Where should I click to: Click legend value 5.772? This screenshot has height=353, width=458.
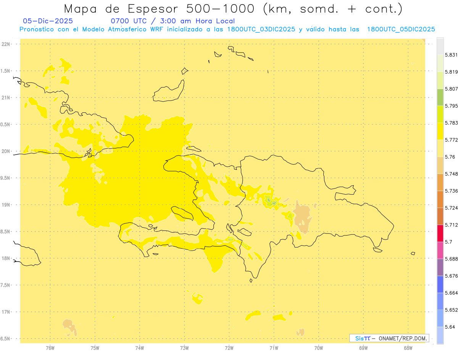coord(451,140)
